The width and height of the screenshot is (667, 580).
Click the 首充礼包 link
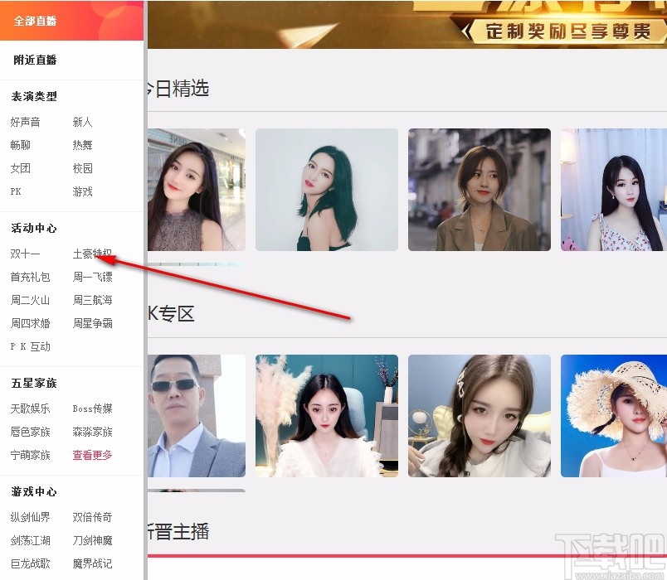click(30, 277)
